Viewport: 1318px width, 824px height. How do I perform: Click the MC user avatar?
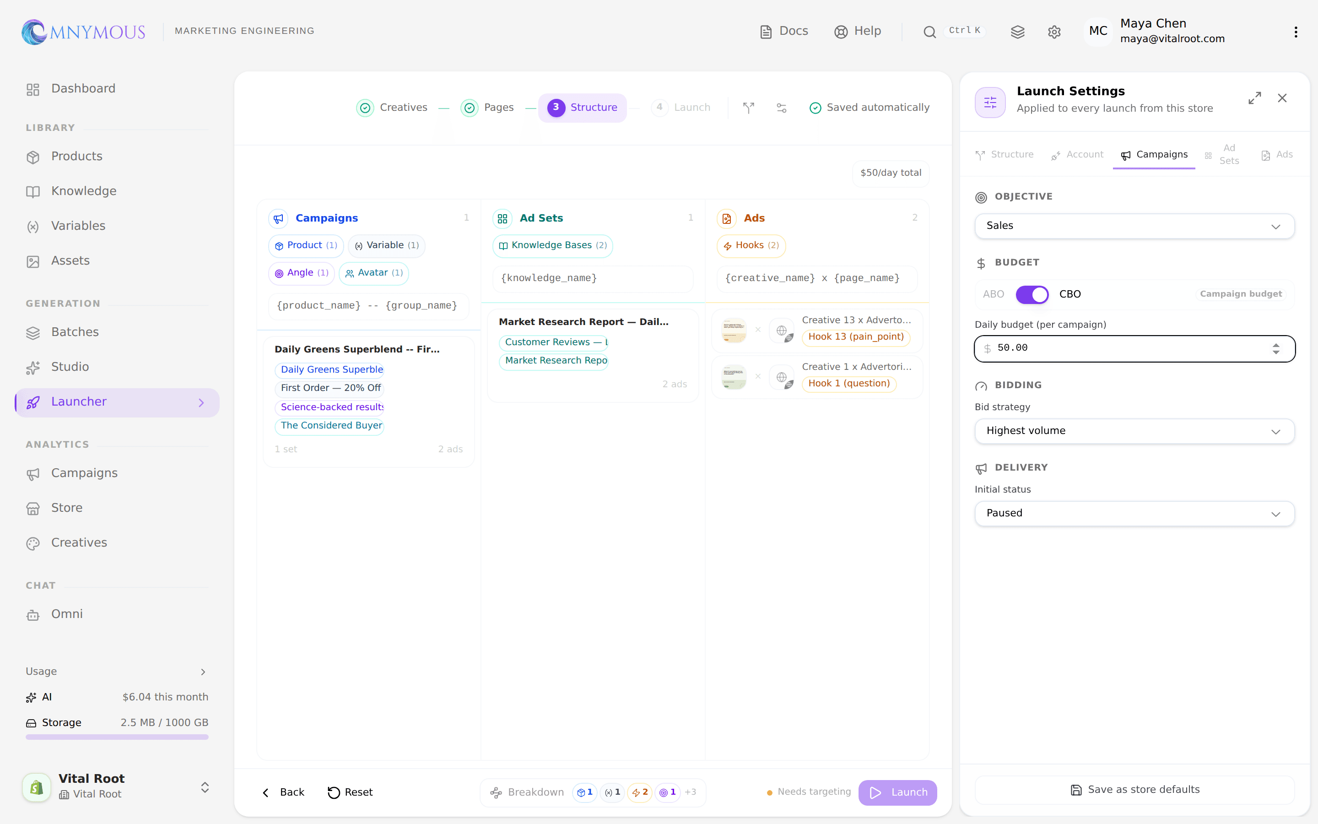click(1098, 31)
